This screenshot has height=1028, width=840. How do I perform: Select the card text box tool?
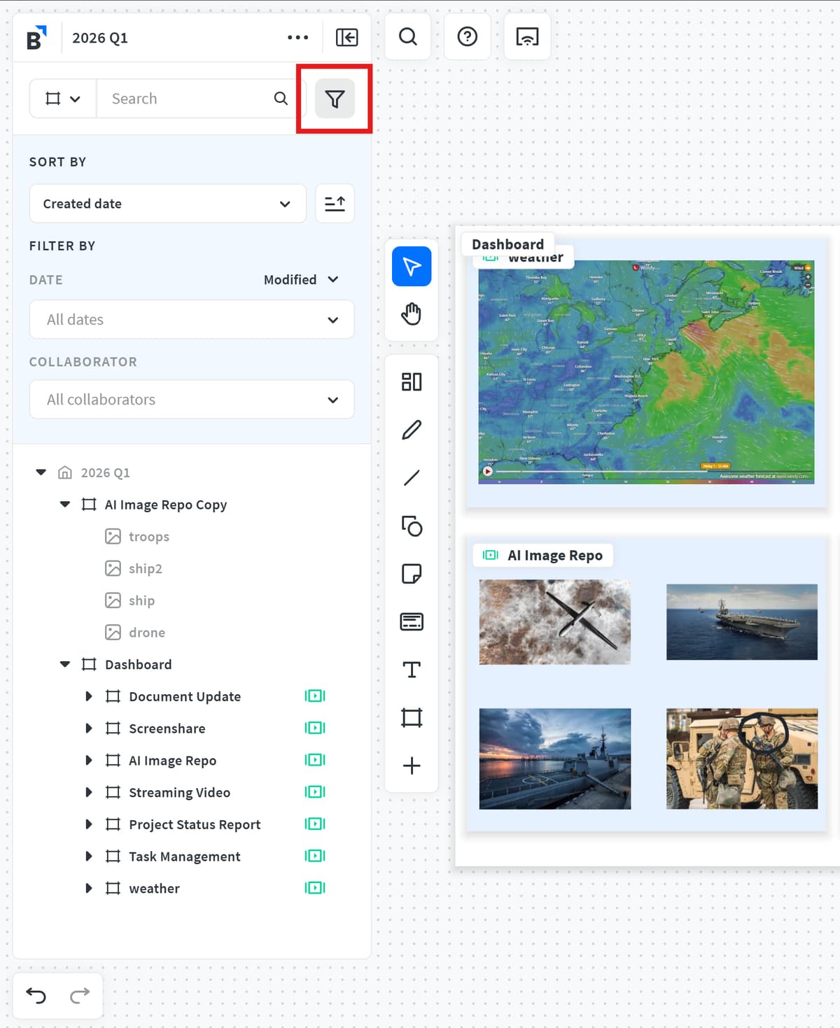[412, 621]
